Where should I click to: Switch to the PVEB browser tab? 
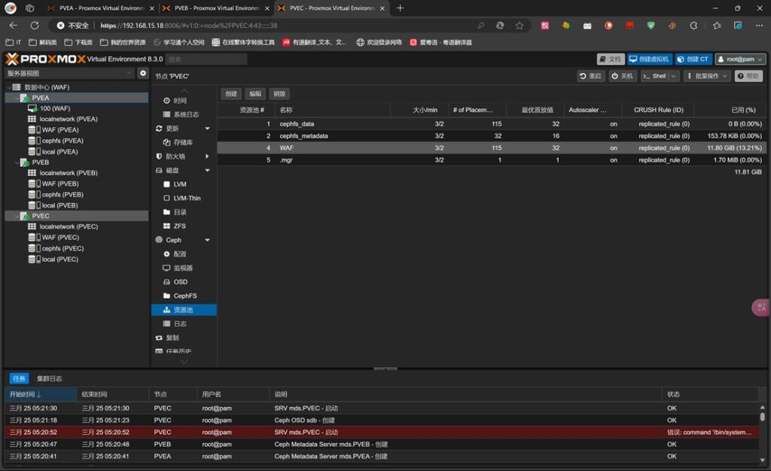(x=216, y=8)
